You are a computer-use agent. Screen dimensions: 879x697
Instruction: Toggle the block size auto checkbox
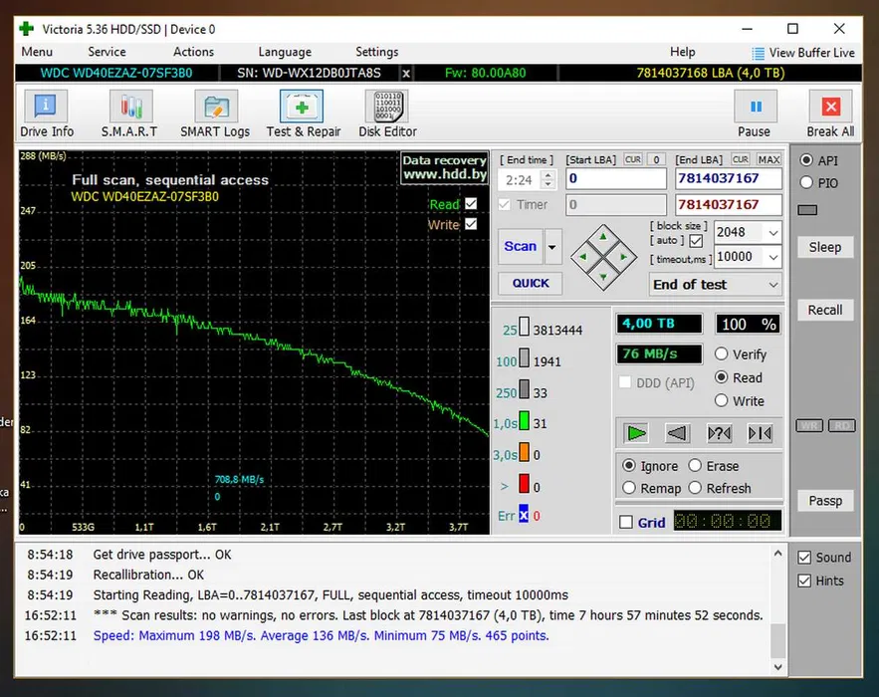pyautogui.click(x=696, y=241)
